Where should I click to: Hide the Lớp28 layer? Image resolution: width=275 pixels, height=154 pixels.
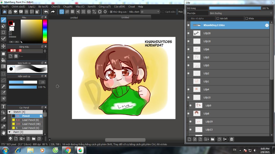coord(188,33)
